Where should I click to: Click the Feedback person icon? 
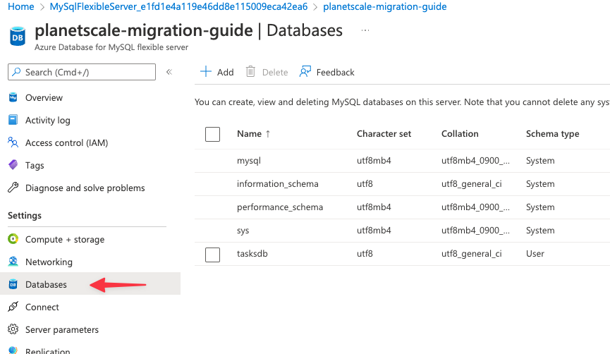(305, 72)
